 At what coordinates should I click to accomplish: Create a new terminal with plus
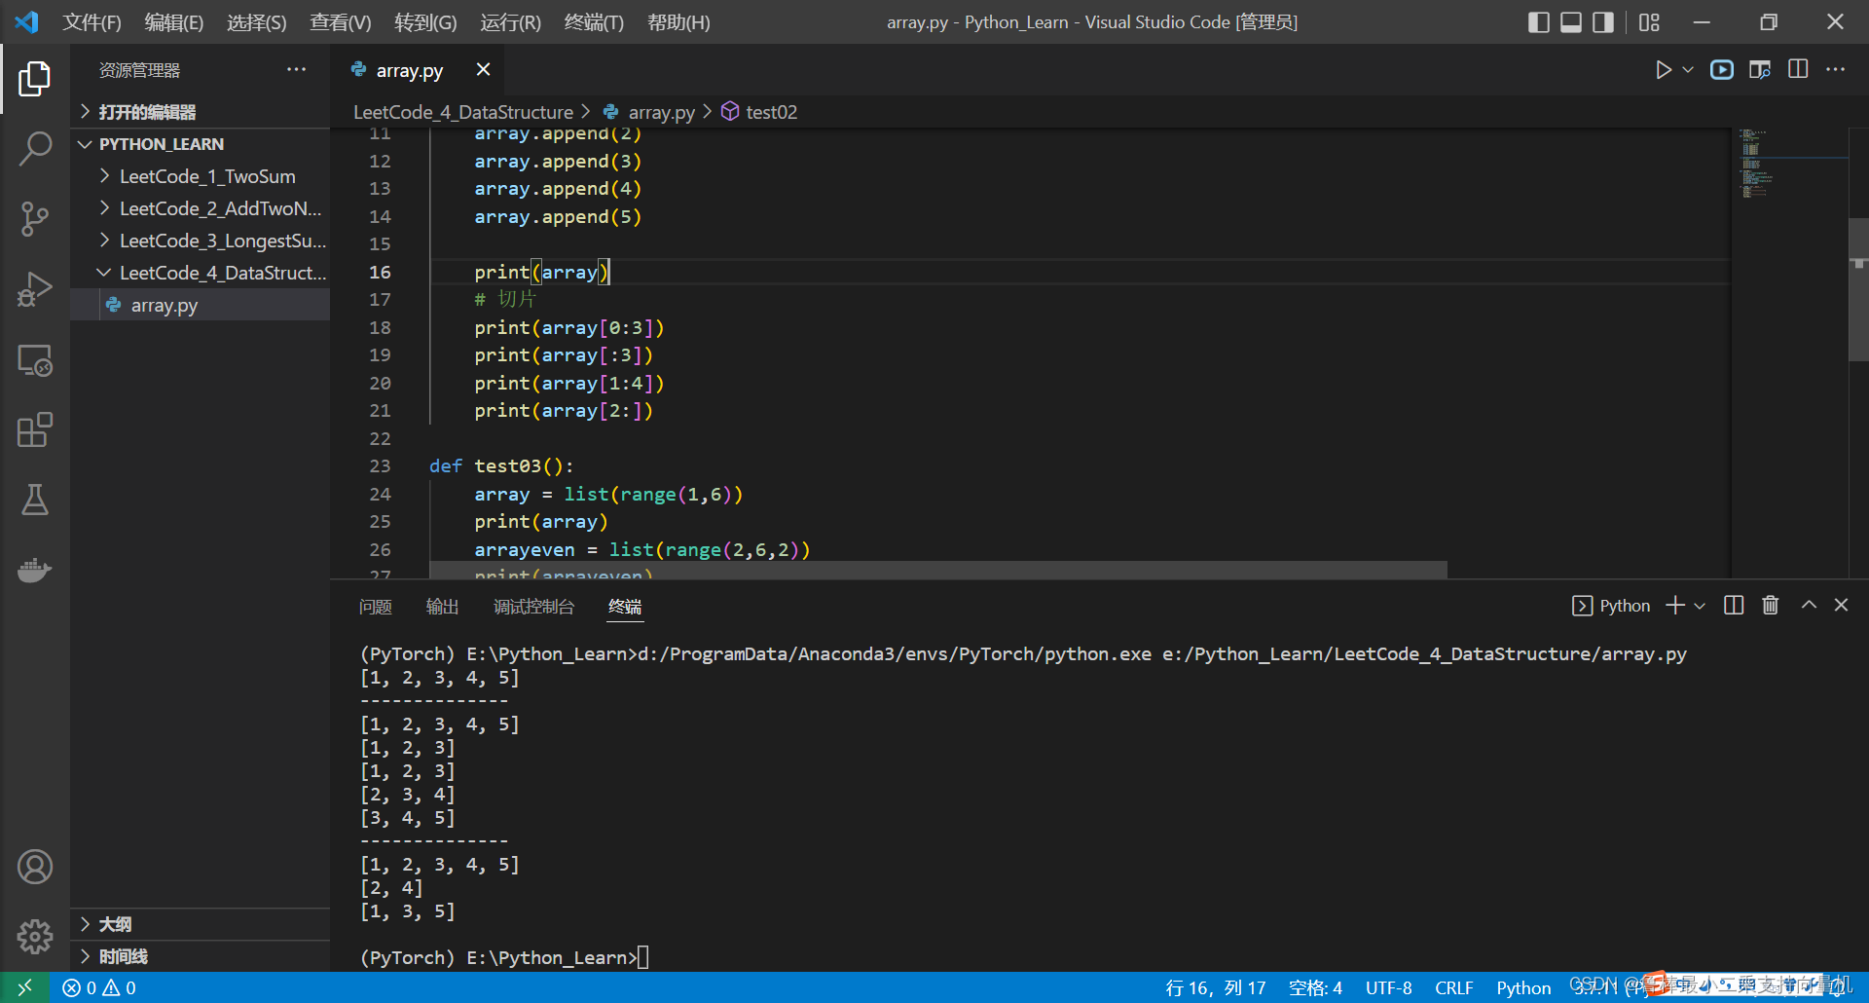point(1674,606)
